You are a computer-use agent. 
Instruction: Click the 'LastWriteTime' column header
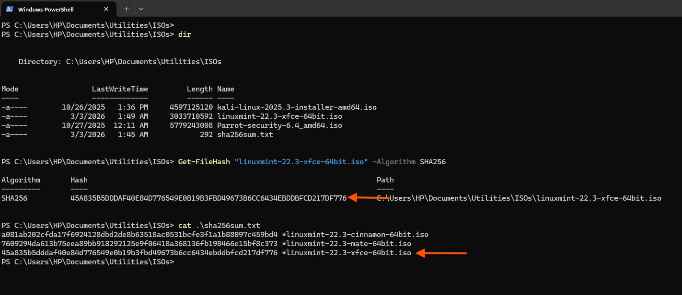click(x=120, y=89)
